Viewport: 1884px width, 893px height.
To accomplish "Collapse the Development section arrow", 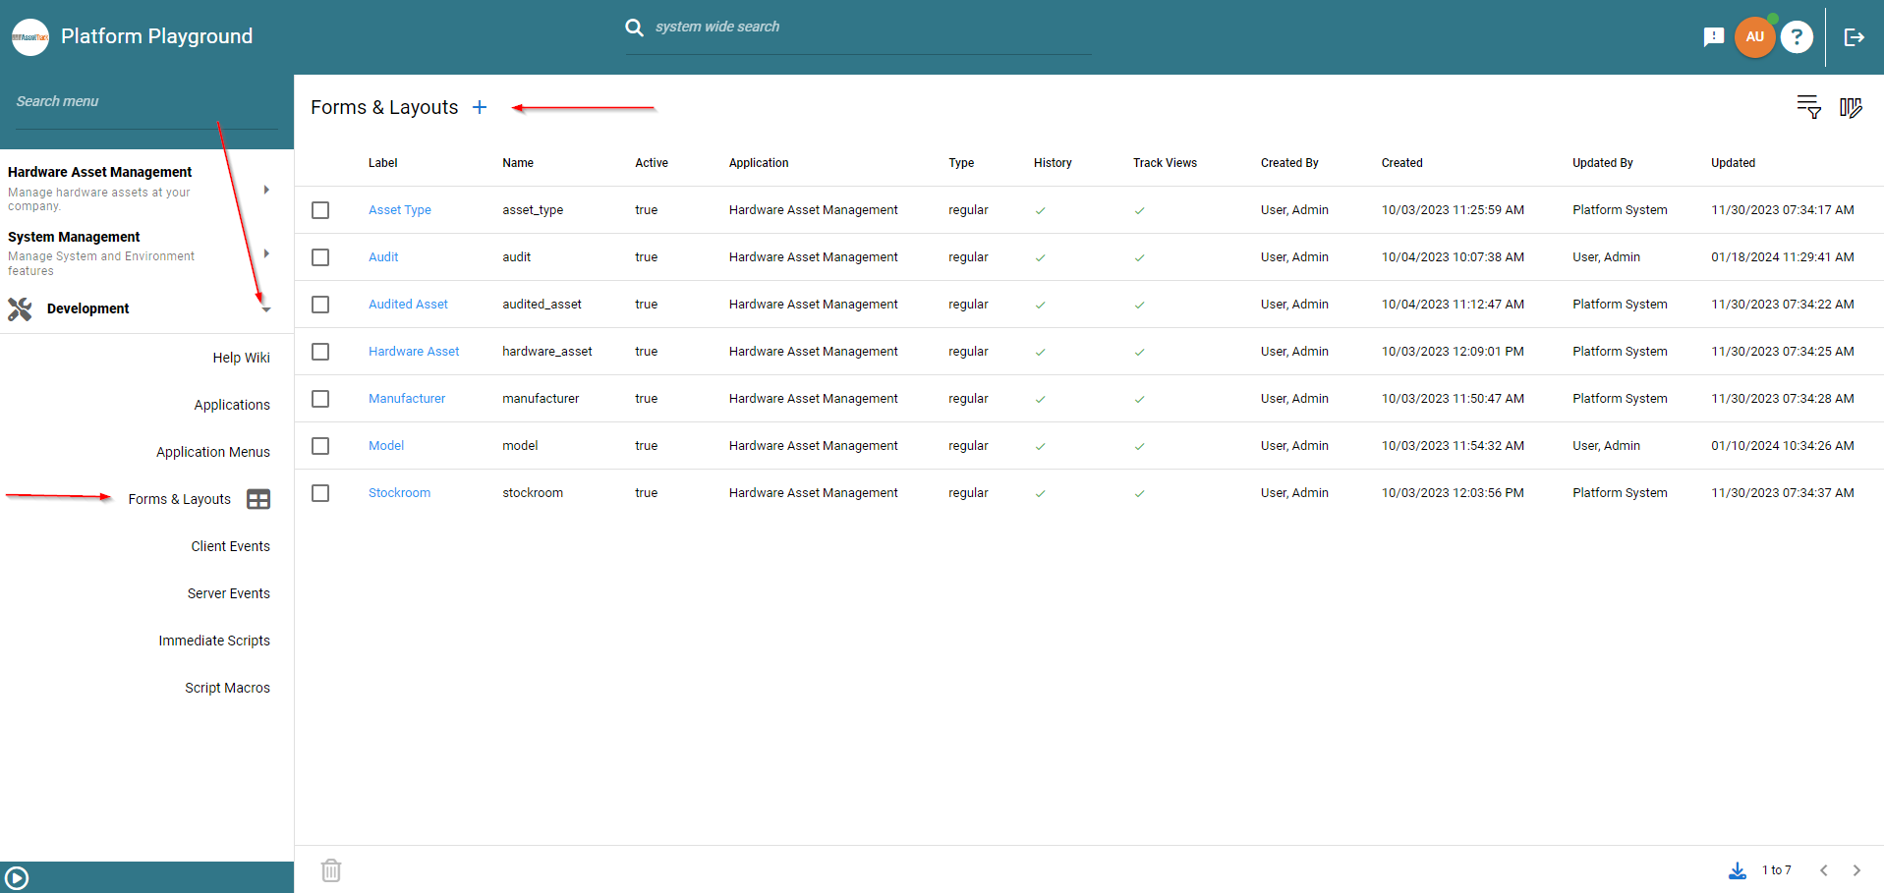I will [266, 309].
